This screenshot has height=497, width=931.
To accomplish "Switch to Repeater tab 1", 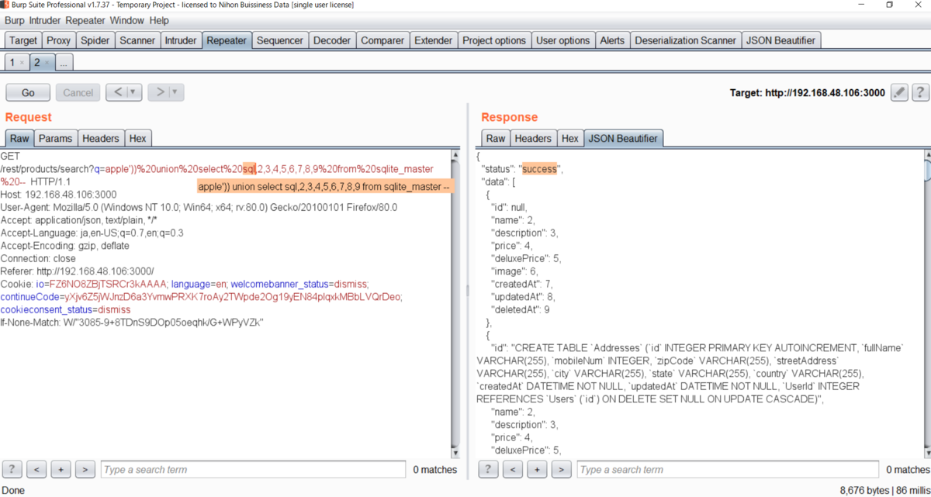I will point(12,62).
